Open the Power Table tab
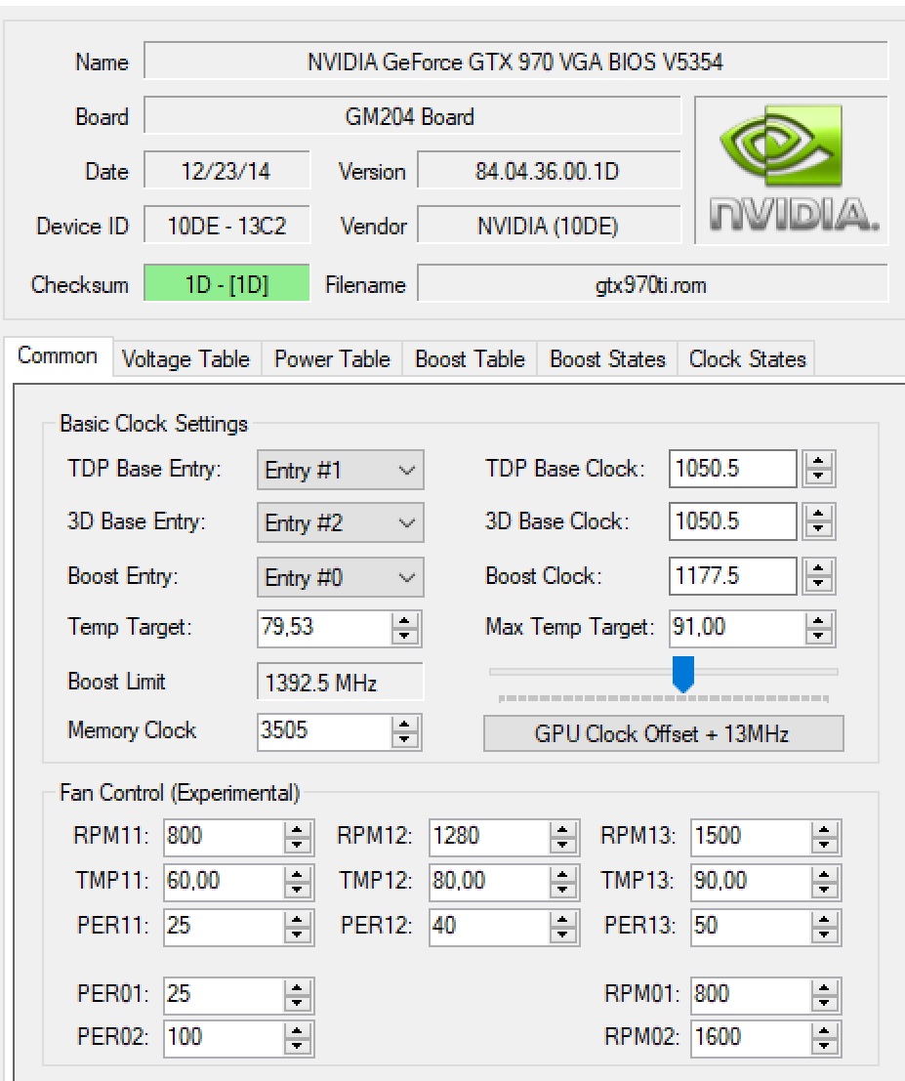The image size is (905, 1081). (332, 358)
